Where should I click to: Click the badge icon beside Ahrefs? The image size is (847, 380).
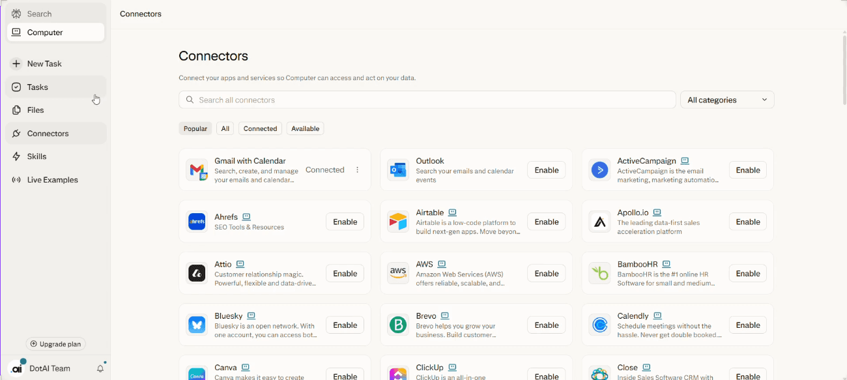tap(246, 217)
